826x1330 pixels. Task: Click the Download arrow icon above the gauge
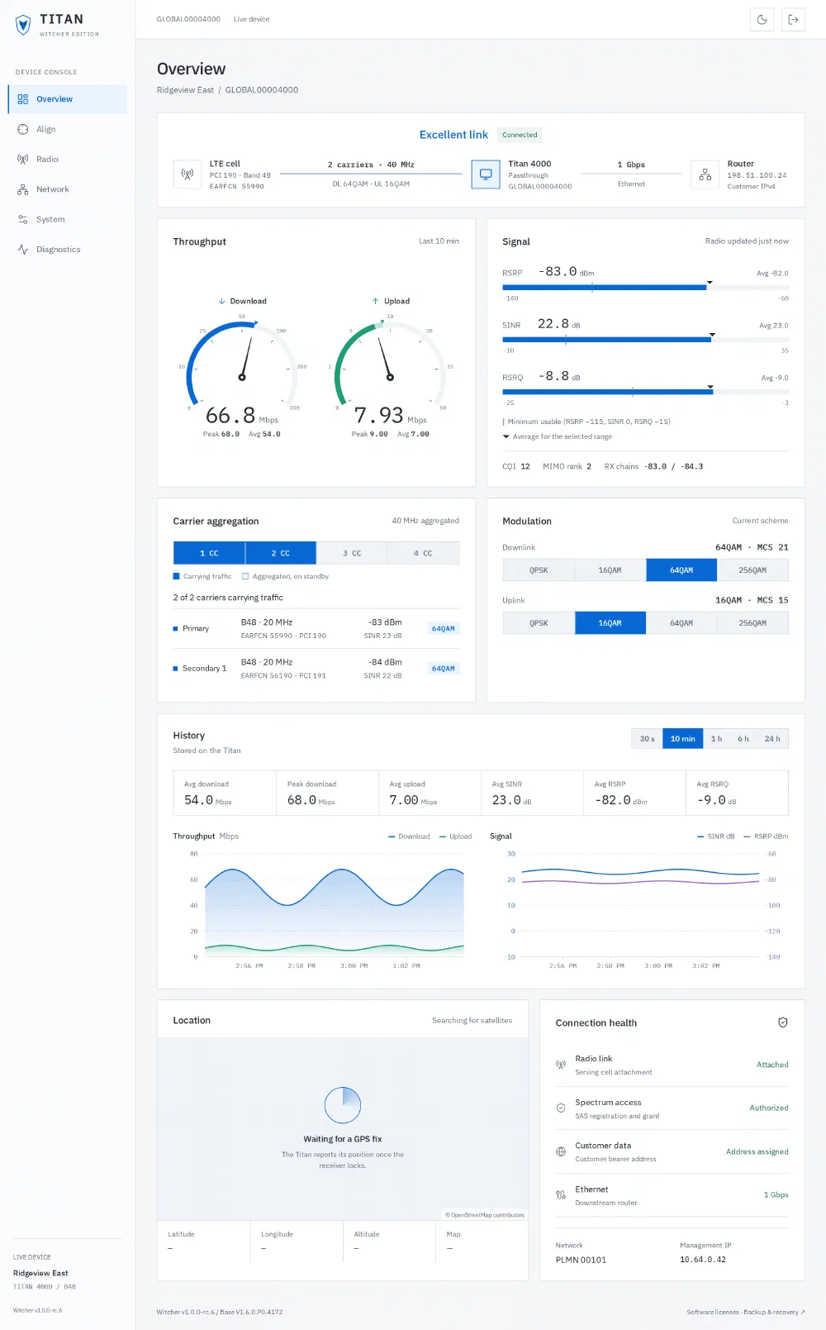pos(221,301)
